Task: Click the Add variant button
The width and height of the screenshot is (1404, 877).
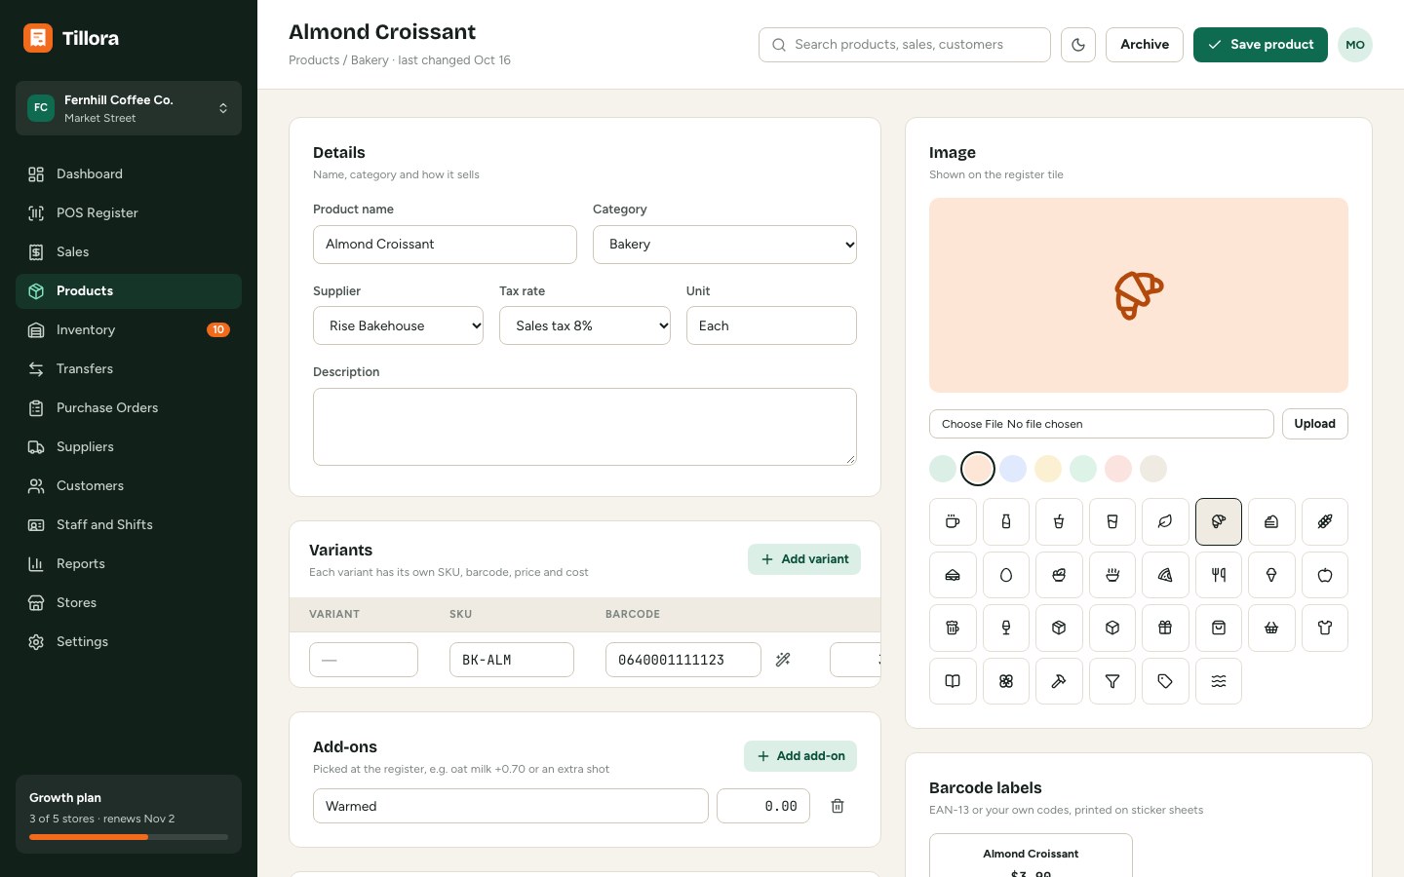Action: coord(804,559)
